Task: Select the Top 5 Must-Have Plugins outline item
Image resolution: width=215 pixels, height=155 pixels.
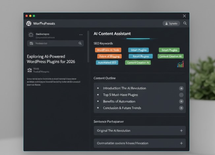Action: (x=121, y=95)
